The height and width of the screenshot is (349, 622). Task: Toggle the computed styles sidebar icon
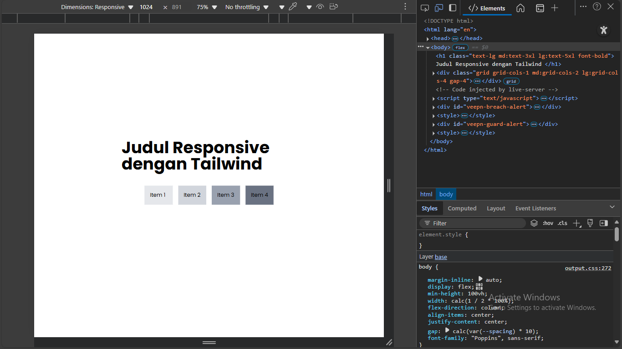604,223
